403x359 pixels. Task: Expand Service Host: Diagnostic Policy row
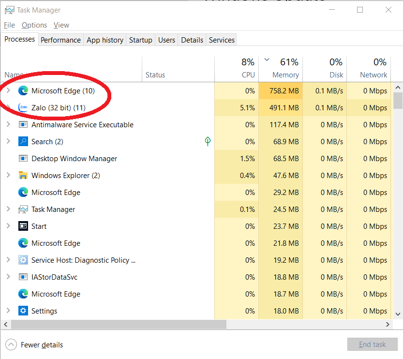8,260
